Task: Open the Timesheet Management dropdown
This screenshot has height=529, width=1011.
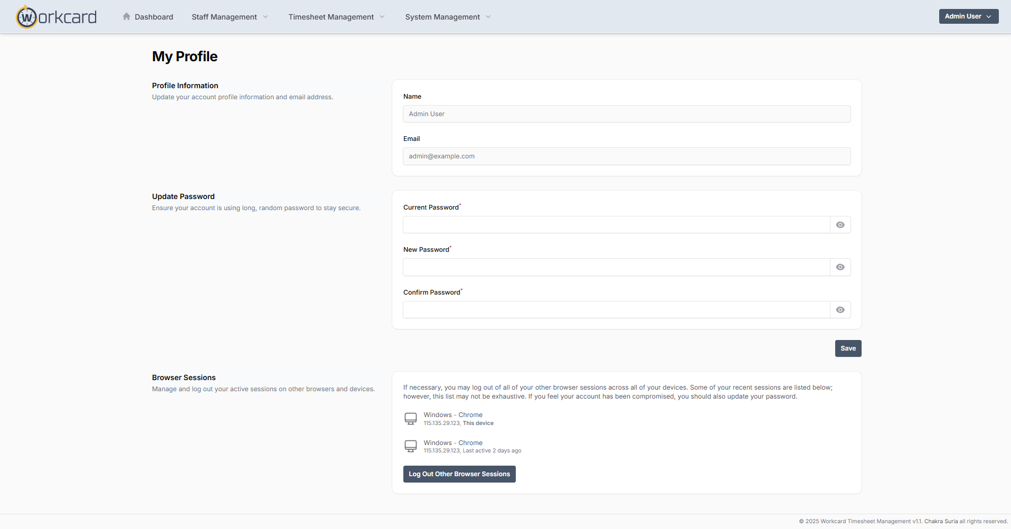Action: point(336,17)
